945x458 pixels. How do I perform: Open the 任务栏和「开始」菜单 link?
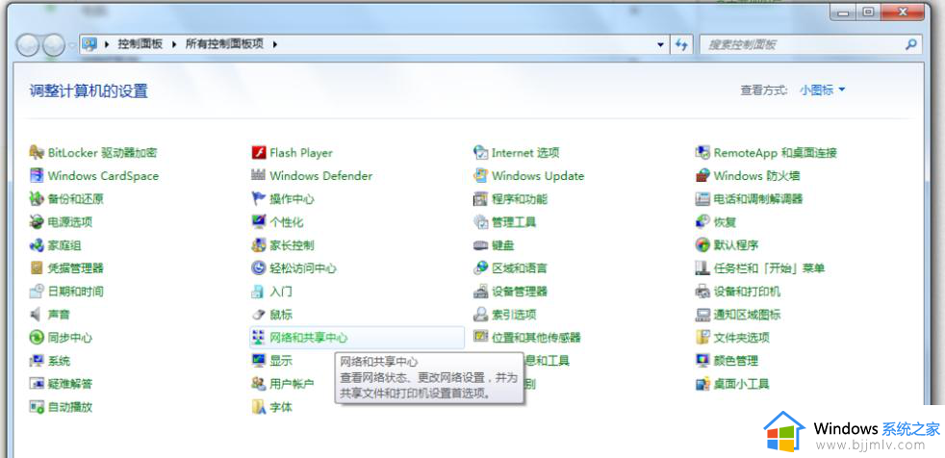[x=769, y=268]
